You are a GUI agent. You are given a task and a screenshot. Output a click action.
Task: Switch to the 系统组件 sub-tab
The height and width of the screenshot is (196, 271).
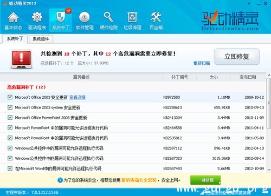[x=41, y=39]
